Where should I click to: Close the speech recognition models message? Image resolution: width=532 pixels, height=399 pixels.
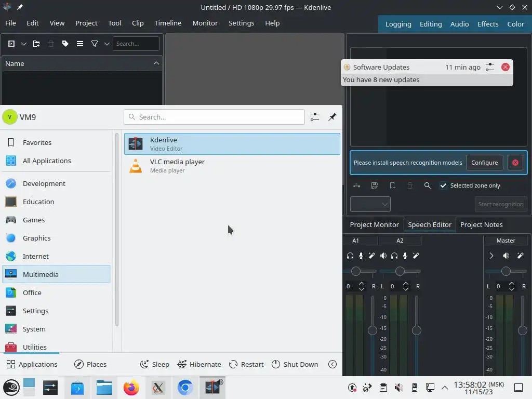515,163
